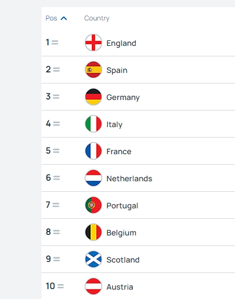Toggle sort order with Pos chevron arrow
235x299 pixels.
[x=64, y=18]
